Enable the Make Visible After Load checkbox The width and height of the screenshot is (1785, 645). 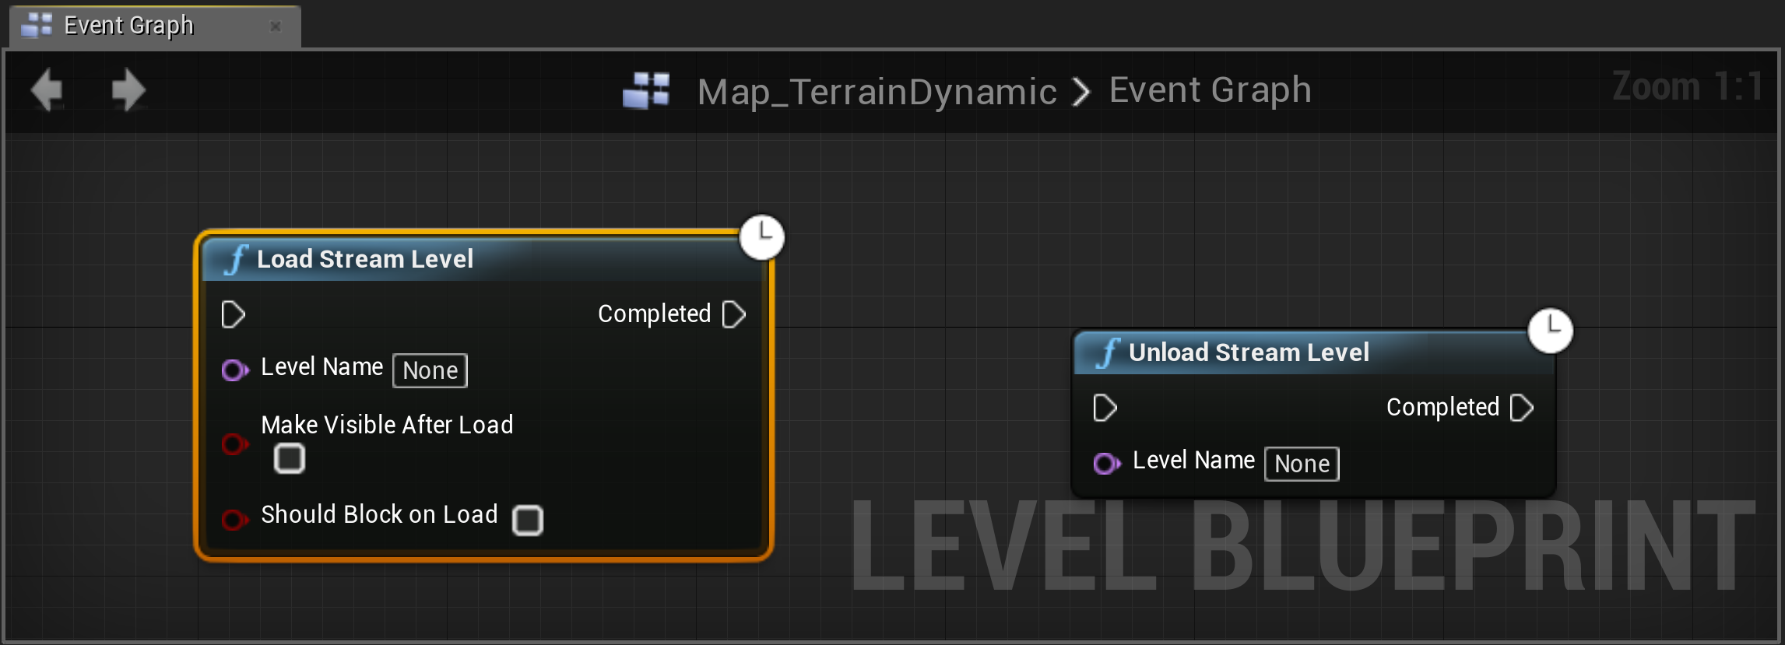[290, 458]
